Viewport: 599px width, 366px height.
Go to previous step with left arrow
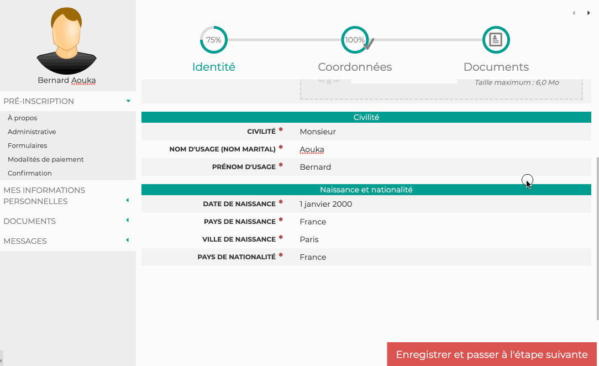(x=574, y=13)
